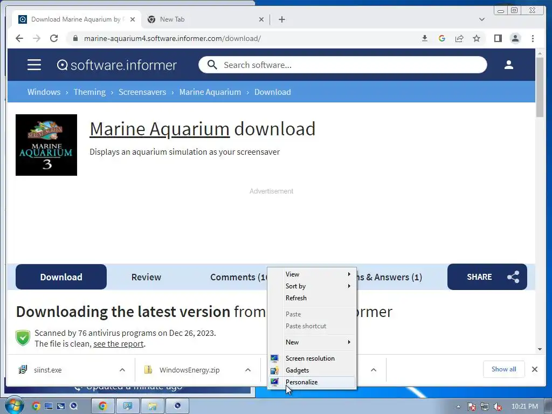
Task: Click the browser forward arrow
Action: tap(37, 38)
